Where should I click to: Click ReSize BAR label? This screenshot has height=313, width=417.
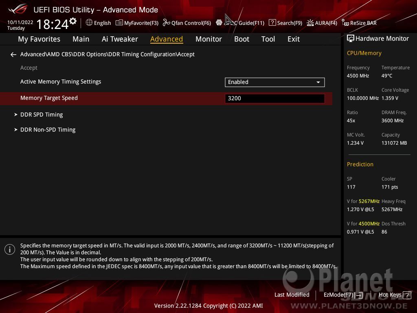(x=363, y=23)
